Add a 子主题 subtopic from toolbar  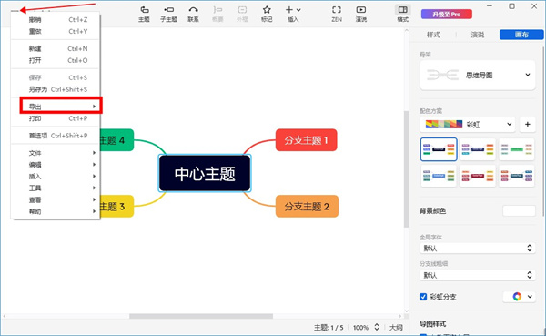click(x=169, y=14)
